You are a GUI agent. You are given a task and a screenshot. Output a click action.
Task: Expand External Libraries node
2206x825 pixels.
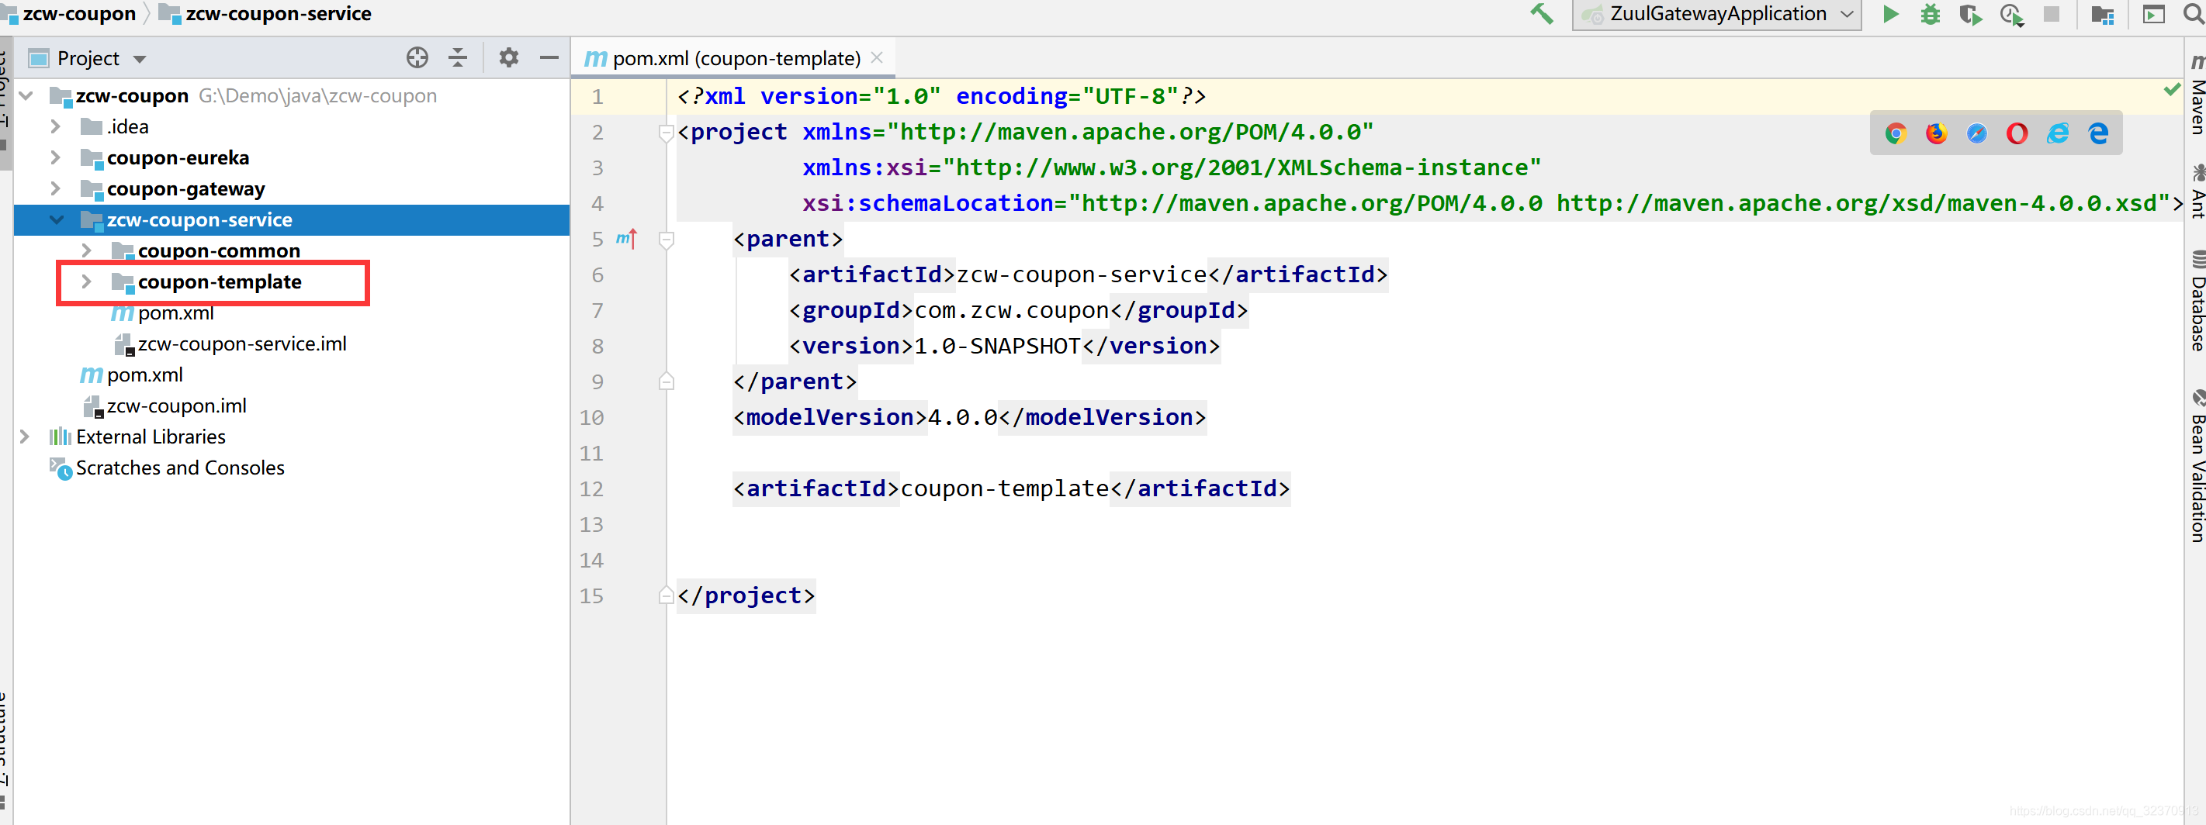tap(25, 437)
